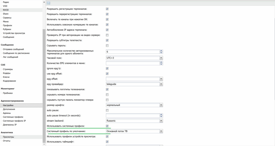Go to 'Отправка сообщений' sidebar item
Screen dimensions: 275x146
[x=13, y=49]
